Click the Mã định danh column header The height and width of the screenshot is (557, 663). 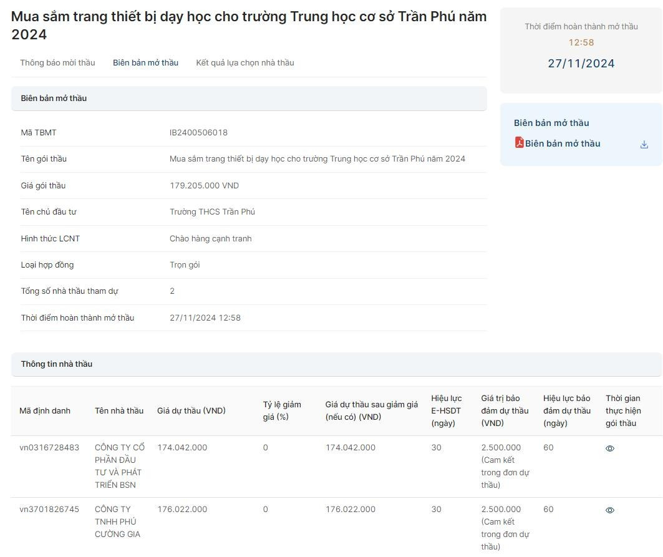(x=45, y=411)
